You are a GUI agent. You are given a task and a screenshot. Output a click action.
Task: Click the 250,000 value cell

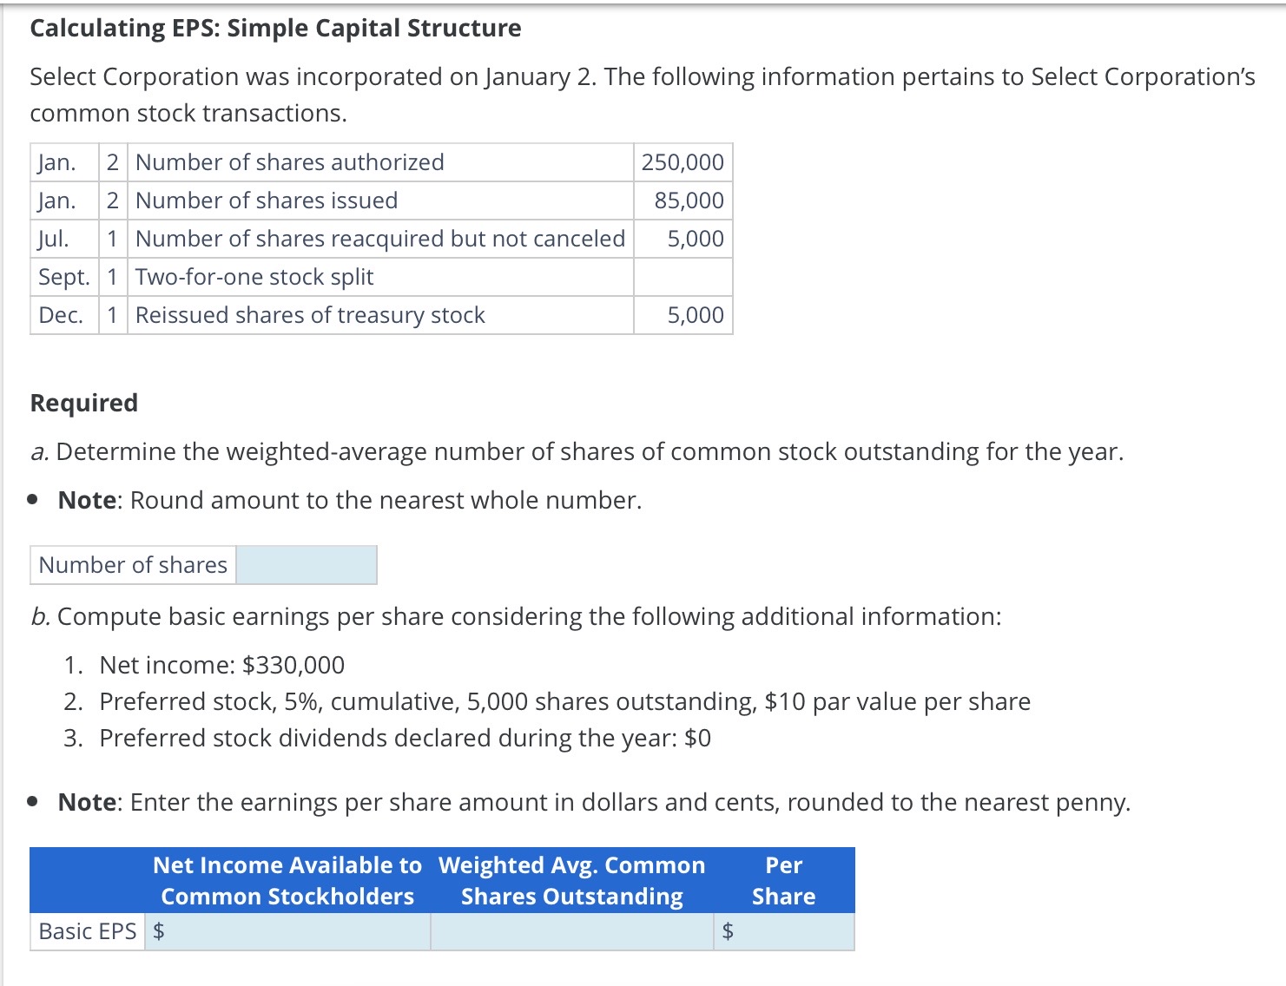tap(683, 161)
